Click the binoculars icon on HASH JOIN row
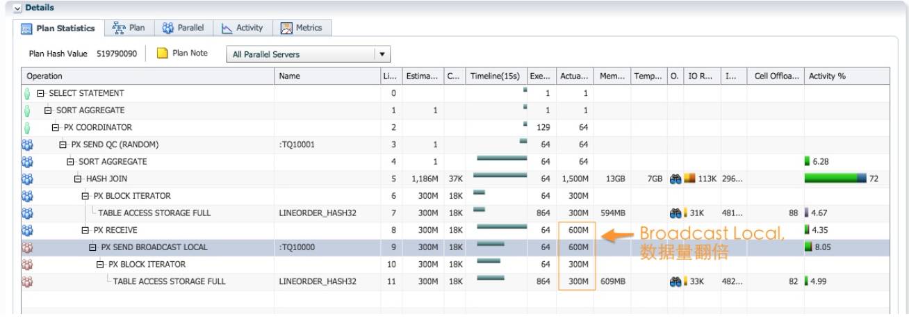Viewport: 909px width, 321px height. 675,179
